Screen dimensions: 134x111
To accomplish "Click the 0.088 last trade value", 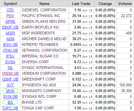I will (77, 73).
